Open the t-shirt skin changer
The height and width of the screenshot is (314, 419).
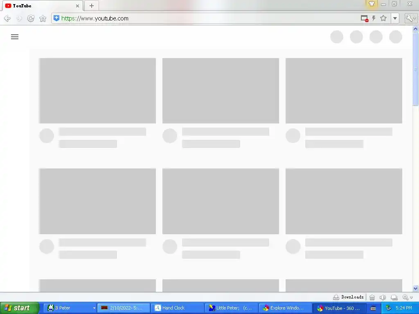(372, 4)
